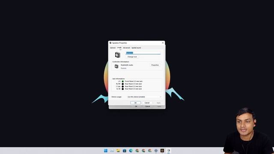274x154 pixels.
Task: Click the SL SR jack indicator
Action: pos(123,89)
